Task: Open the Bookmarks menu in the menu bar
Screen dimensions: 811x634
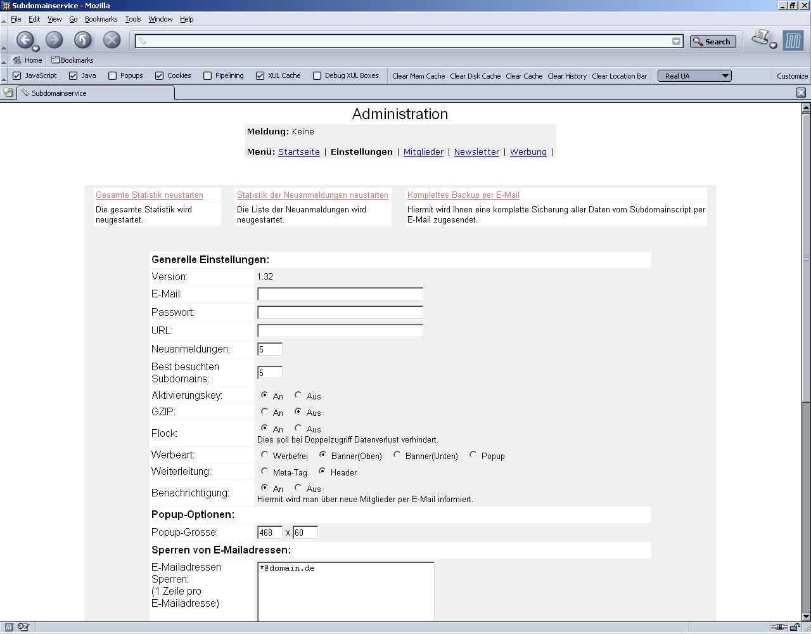Action: (101, 19)
